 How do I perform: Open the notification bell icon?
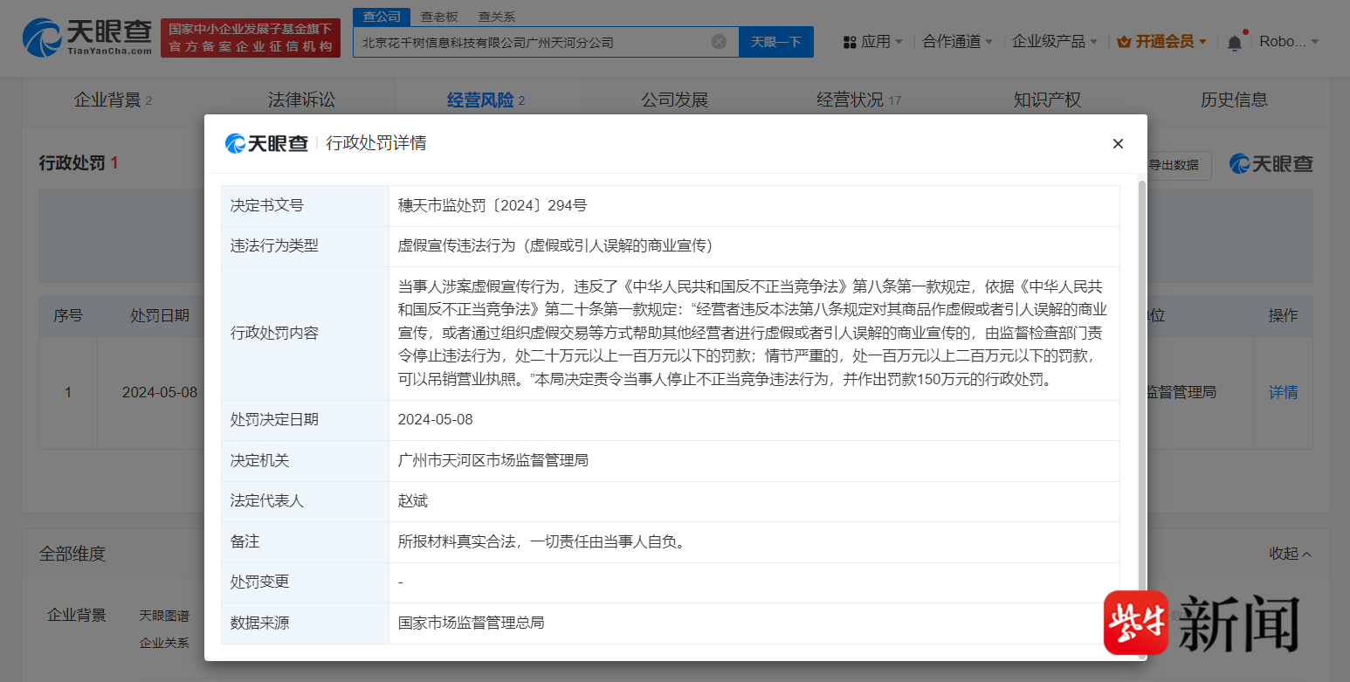(1234, 42)
